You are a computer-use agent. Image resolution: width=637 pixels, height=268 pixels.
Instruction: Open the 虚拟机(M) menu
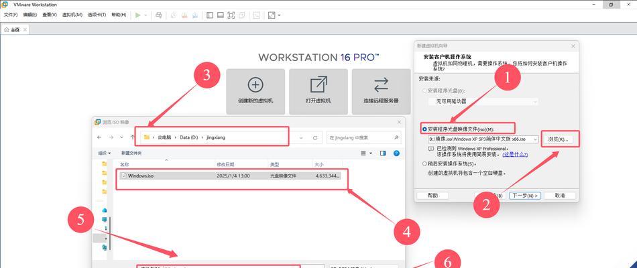tap(72, 15)
